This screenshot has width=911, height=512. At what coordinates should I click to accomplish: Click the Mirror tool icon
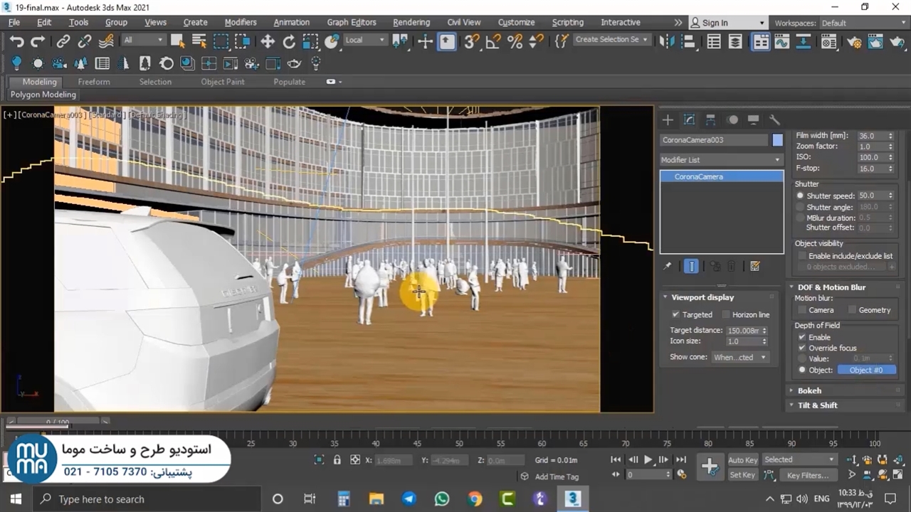(x=667, y=41)
